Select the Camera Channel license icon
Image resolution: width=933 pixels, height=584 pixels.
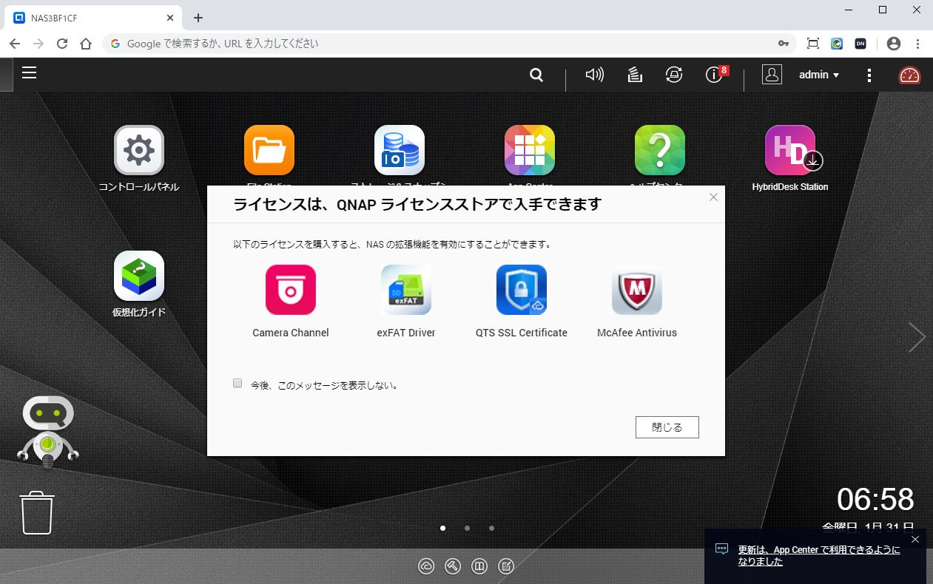coord(291,290)
